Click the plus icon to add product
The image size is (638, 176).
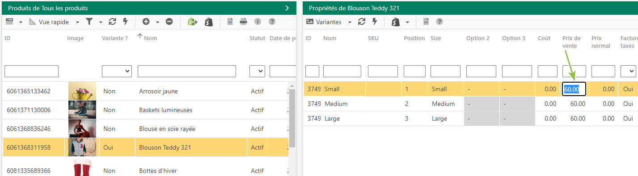tap(146, 21)
